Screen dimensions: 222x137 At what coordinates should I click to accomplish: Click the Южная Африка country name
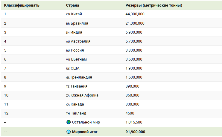84,95
